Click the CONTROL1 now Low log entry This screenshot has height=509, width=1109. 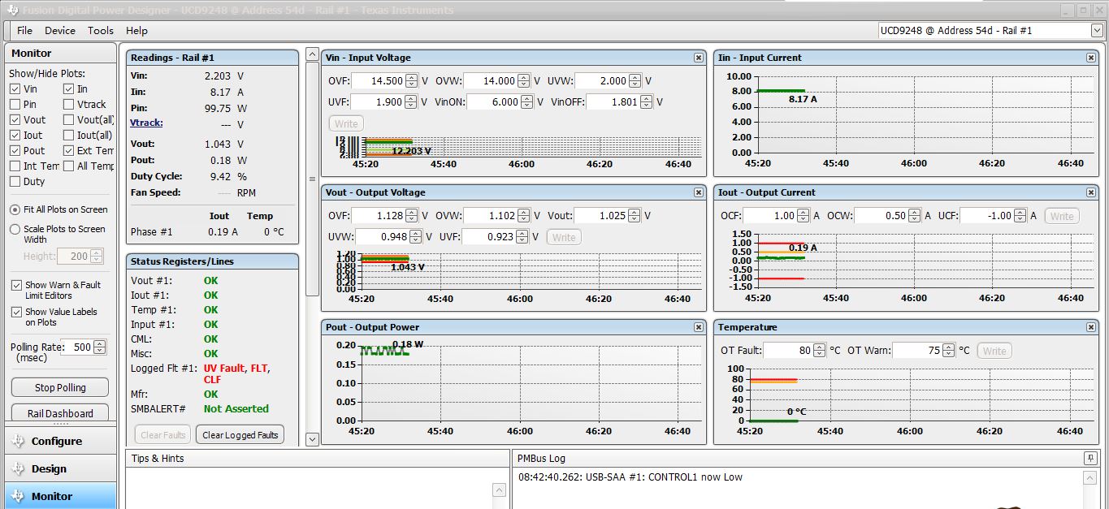630,477
